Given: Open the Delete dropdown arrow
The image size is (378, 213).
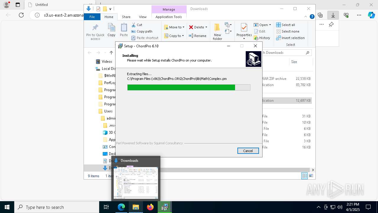Looking at the screenshot, I should (206, 27).
